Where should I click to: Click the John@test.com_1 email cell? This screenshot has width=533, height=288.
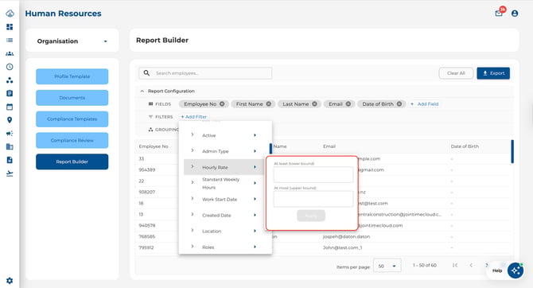(342, 247)
